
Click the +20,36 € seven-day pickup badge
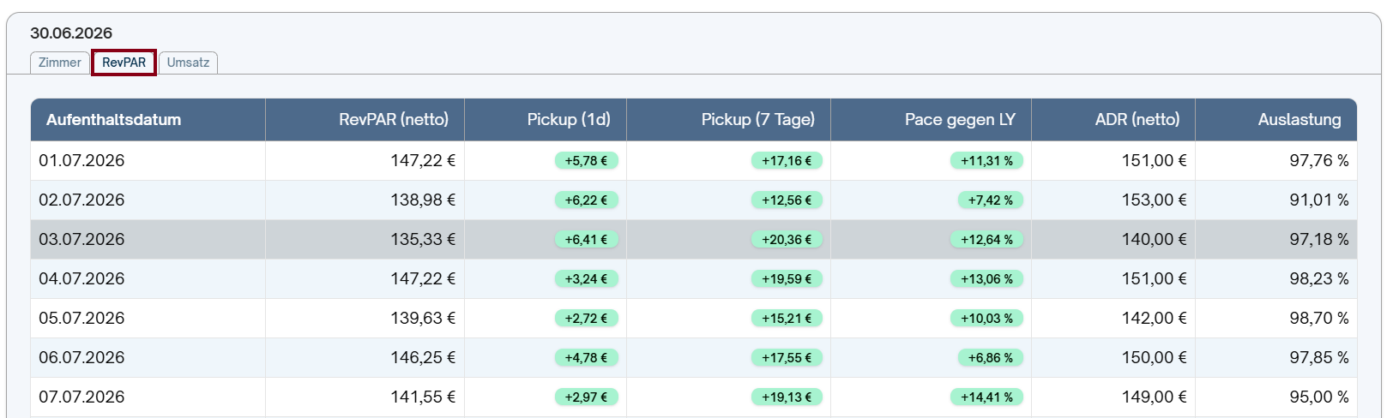[787, 239]
